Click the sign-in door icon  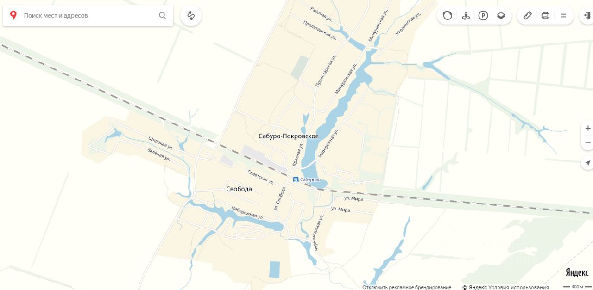587,16
